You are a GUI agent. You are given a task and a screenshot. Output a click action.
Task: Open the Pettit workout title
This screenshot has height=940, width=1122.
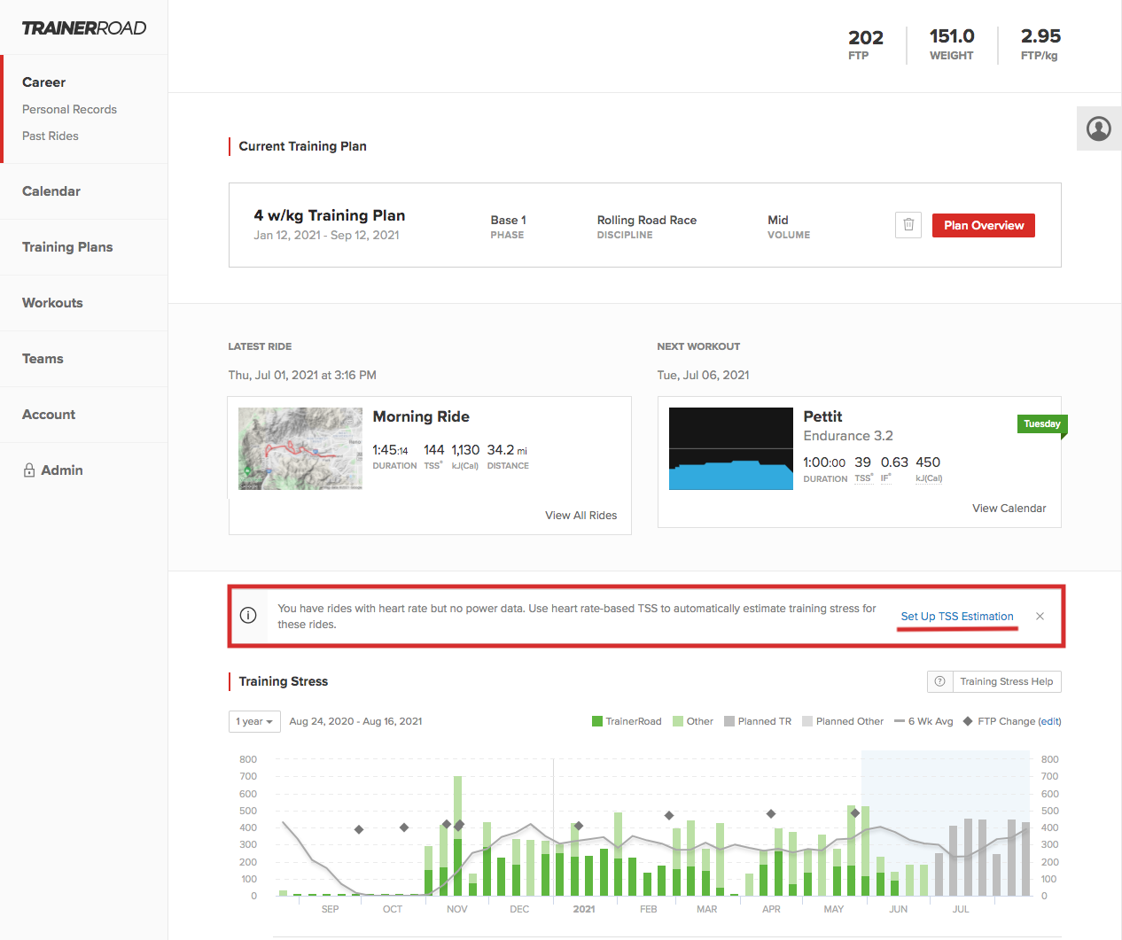pos(822,416)
